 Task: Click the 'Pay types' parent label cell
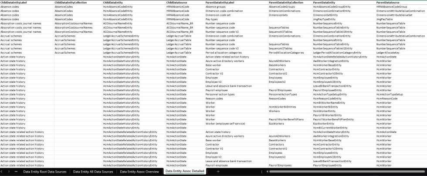tap(212, 19)
